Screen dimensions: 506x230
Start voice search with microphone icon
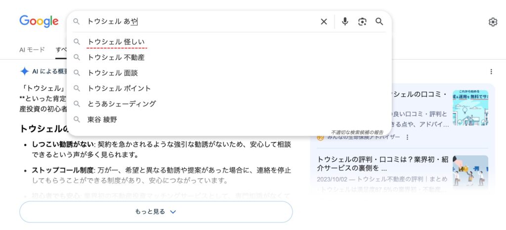pyautogui.click(x=345, y=22)
